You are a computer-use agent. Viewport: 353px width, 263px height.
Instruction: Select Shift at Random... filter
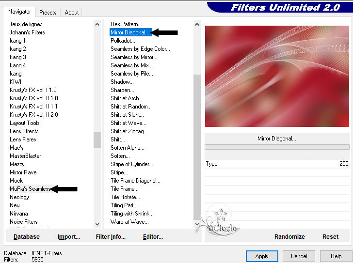click(x=131, y=107)
